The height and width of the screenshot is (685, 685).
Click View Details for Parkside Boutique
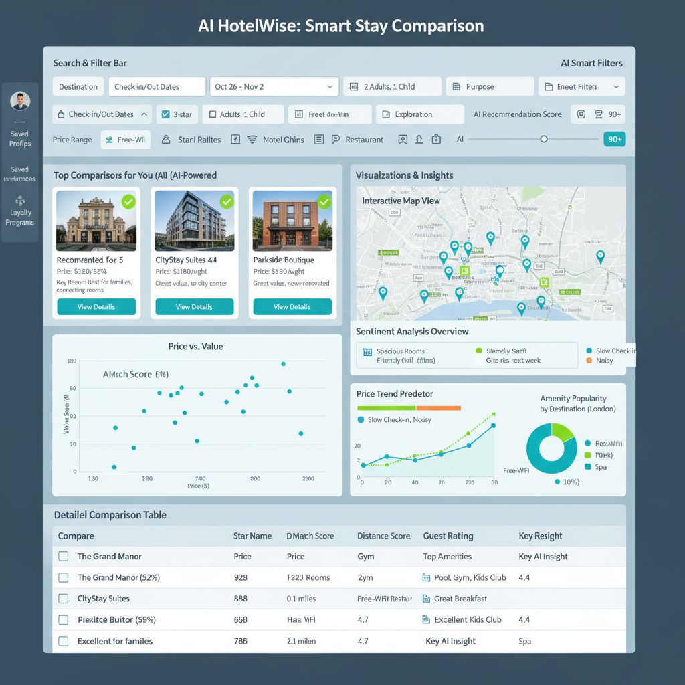292,307
